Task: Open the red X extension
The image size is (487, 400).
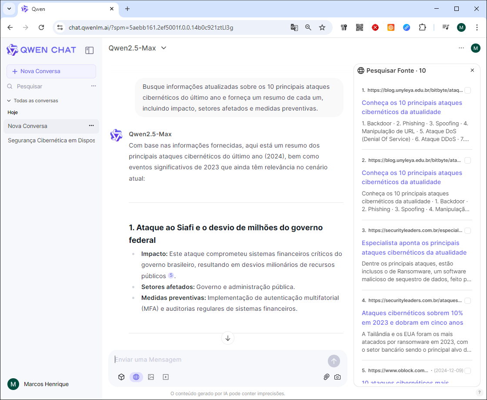Action: (x=375, y=27)
